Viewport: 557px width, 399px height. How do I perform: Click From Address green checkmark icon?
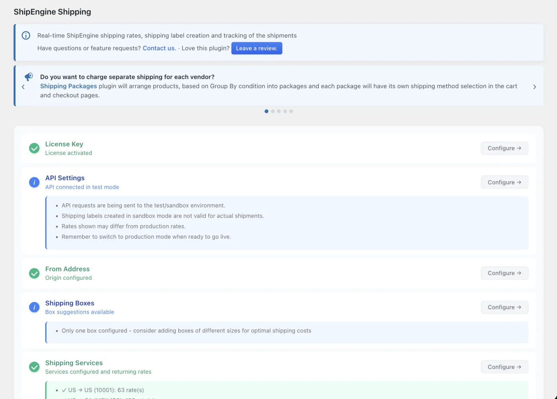[34, 273]
